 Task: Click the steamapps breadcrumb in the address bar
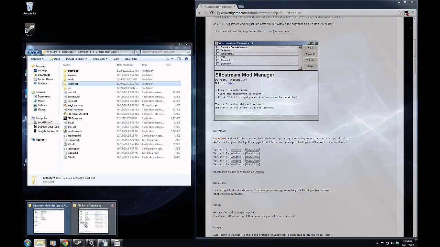point(67,52)
